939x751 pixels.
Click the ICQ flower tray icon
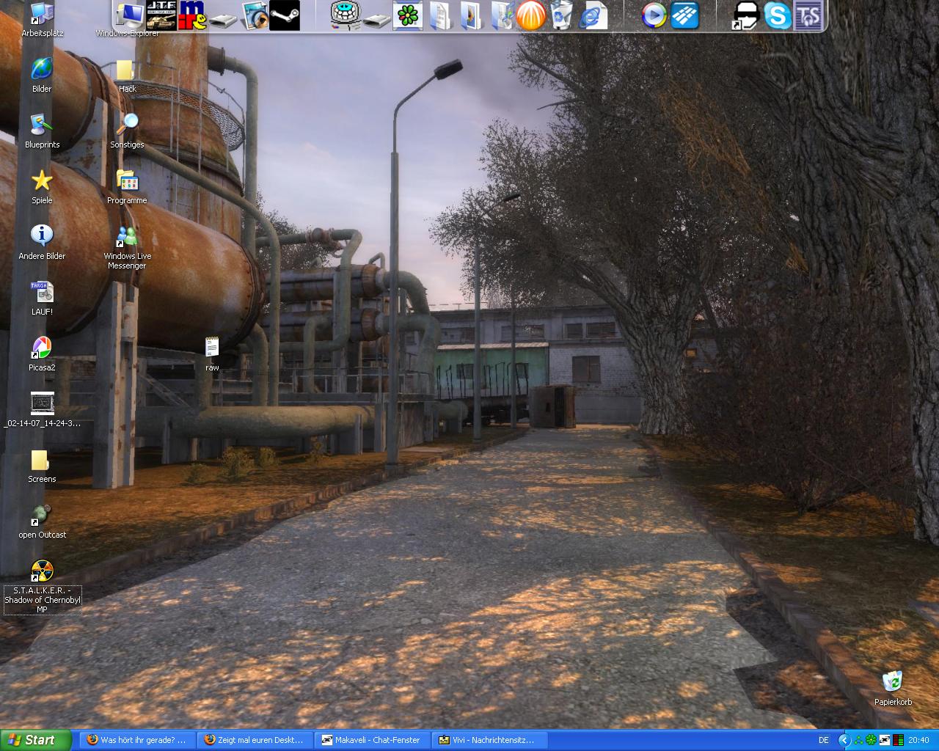(872, 740)
